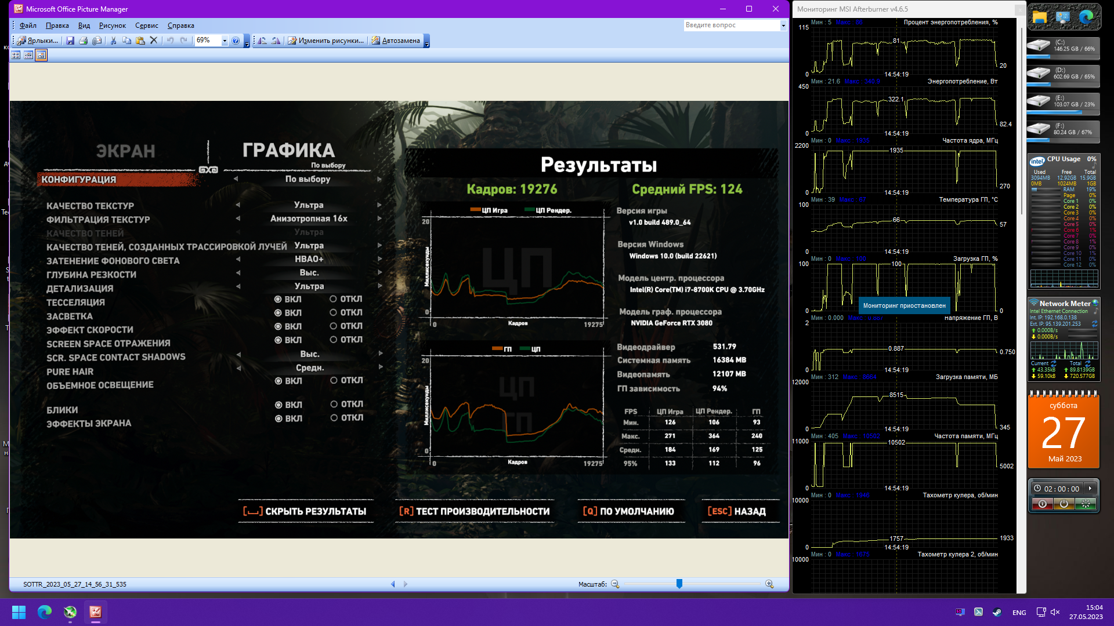Switch to Thumbnail view mode

[16, 55]
